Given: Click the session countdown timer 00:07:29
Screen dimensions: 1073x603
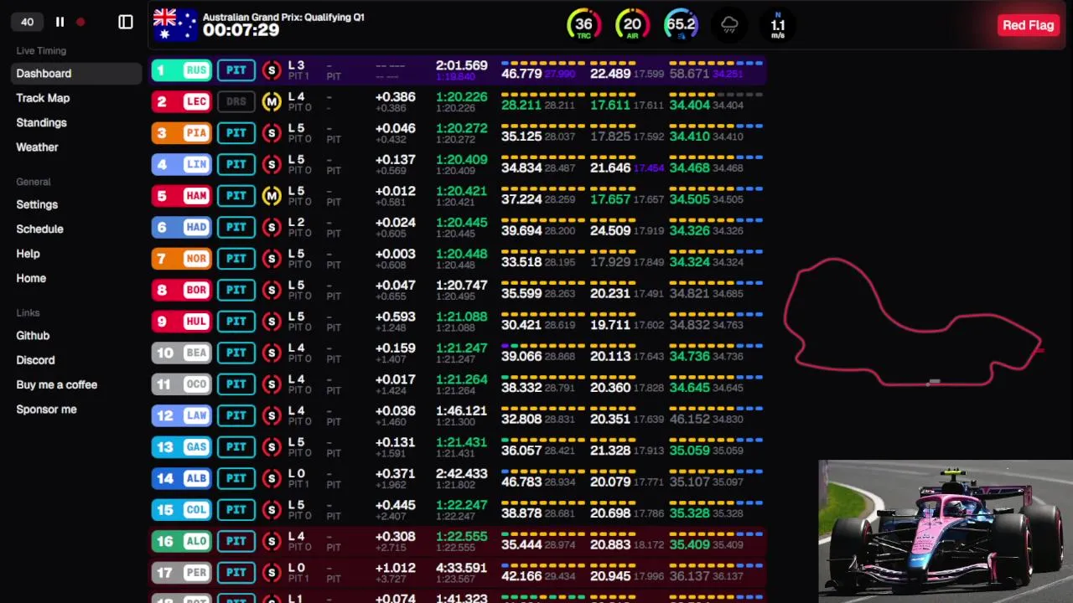Looking at the screenshot, I should 241,30.
